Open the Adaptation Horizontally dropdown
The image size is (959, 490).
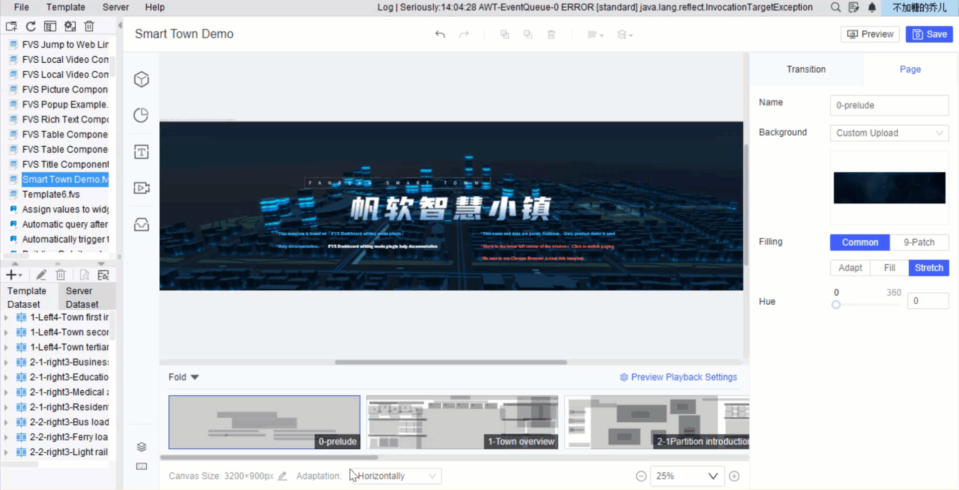tap(396, 476)
